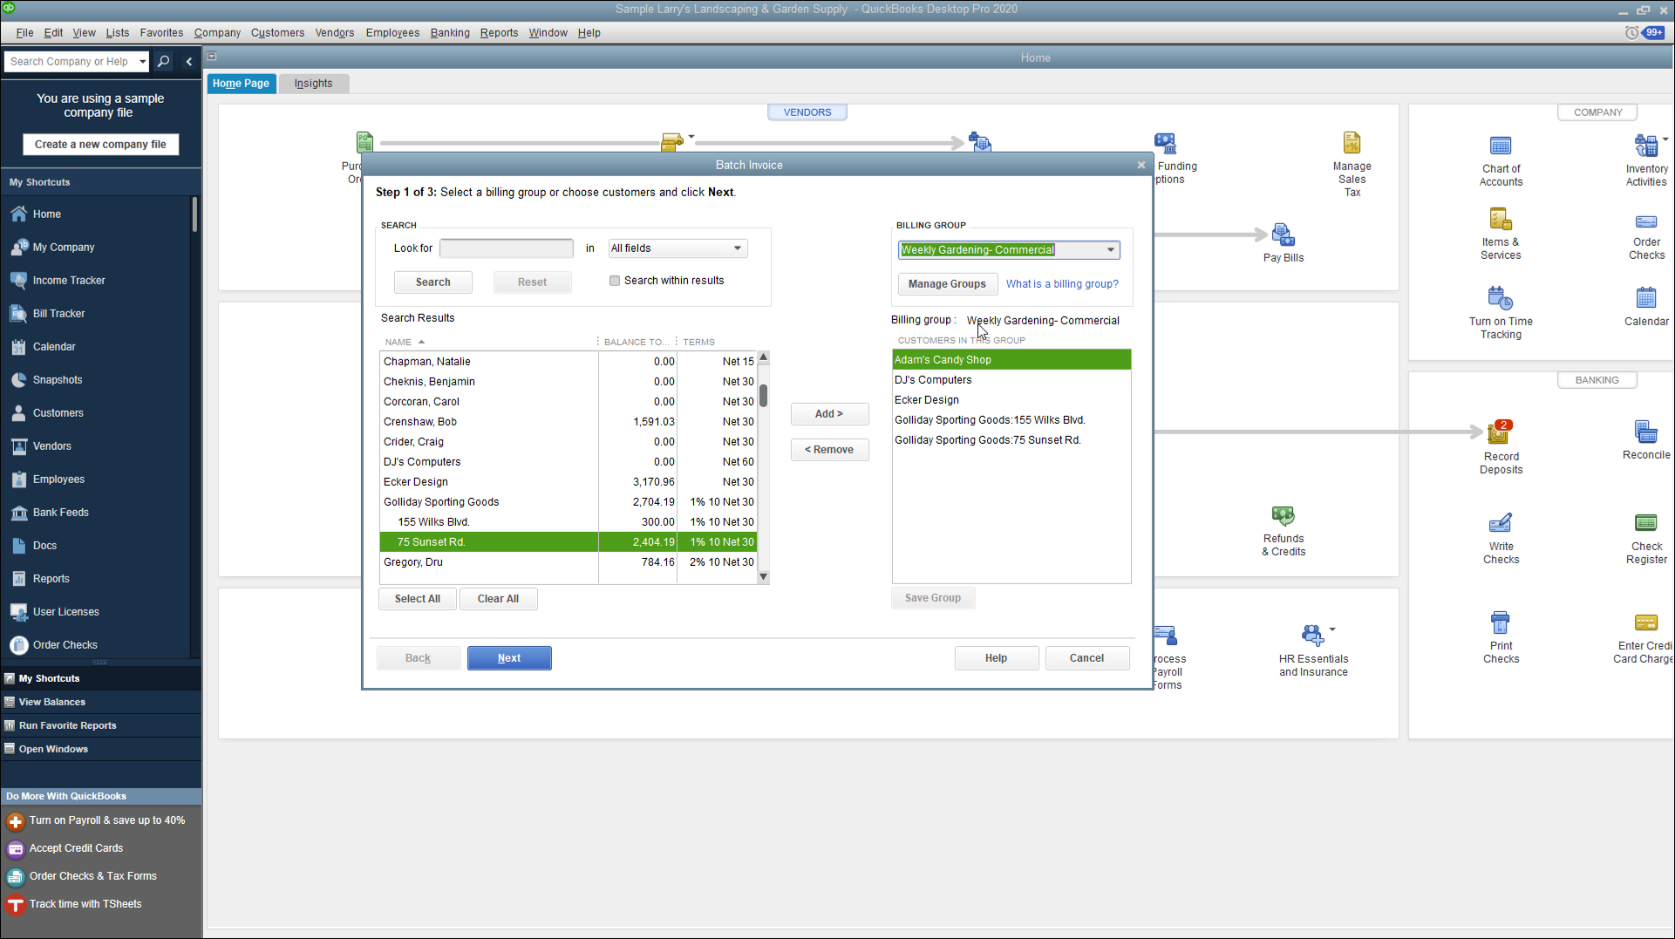Open reminders clock icon in menu bar
The image size is (1675, 939).
tap(1631, 33)
